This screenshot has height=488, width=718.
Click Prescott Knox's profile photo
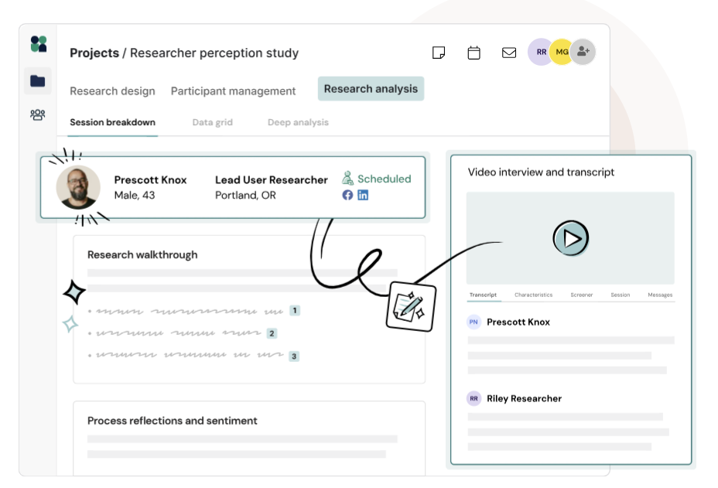click(x=78, y=188)
